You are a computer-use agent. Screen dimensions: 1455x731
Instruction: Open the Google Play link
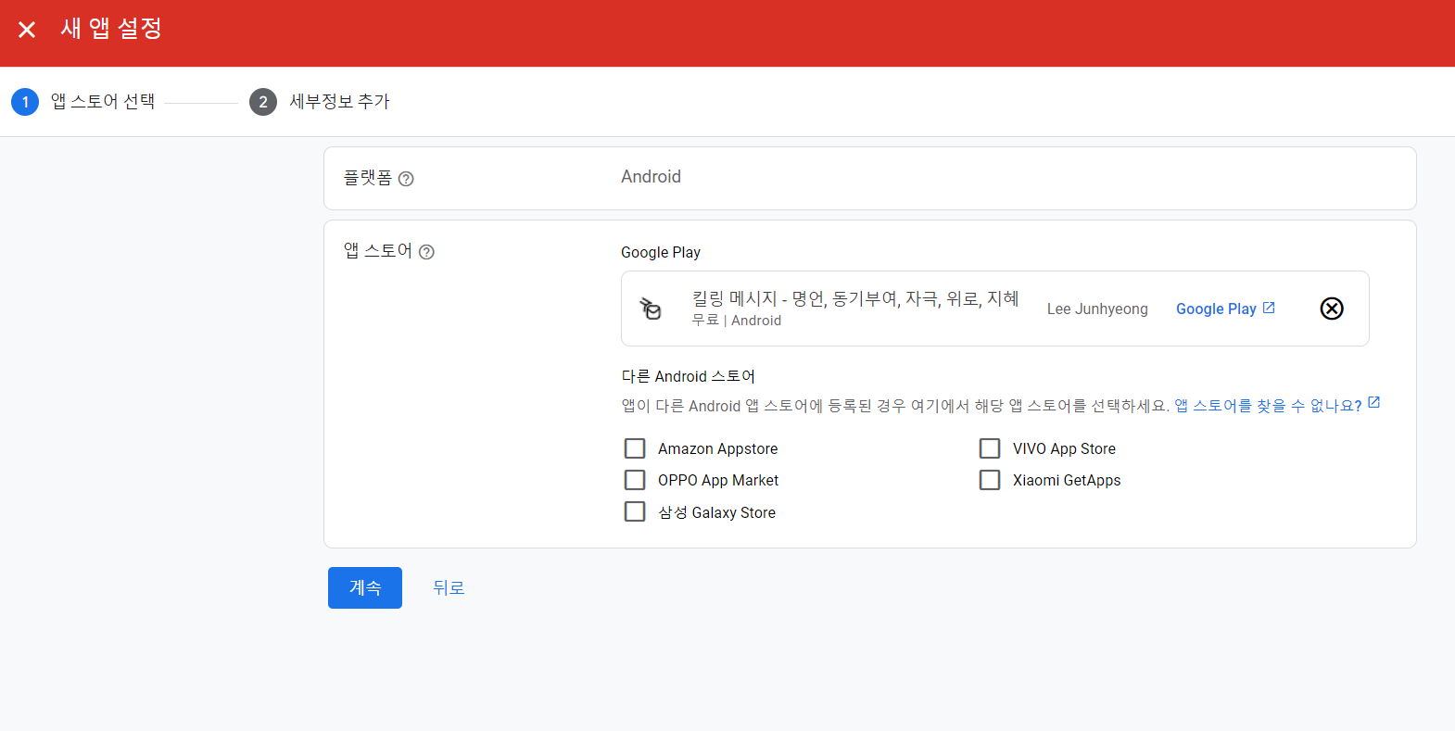tap(1216, 309)
